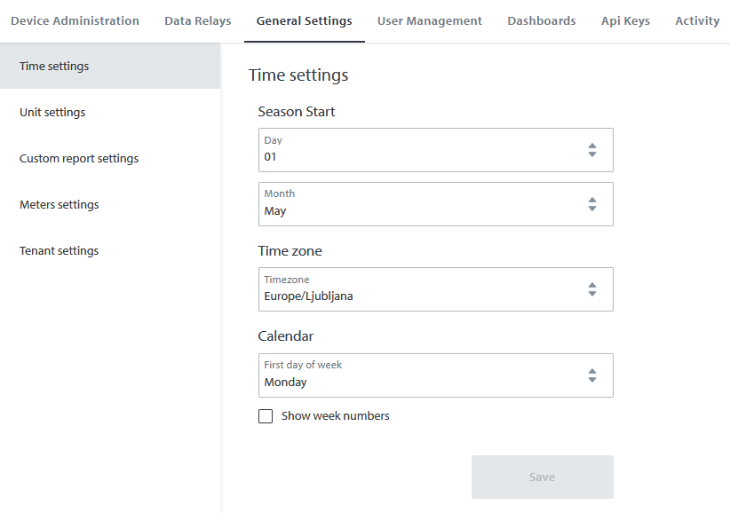
Task: Open the User Management tab
Action: tap(430, 20)
